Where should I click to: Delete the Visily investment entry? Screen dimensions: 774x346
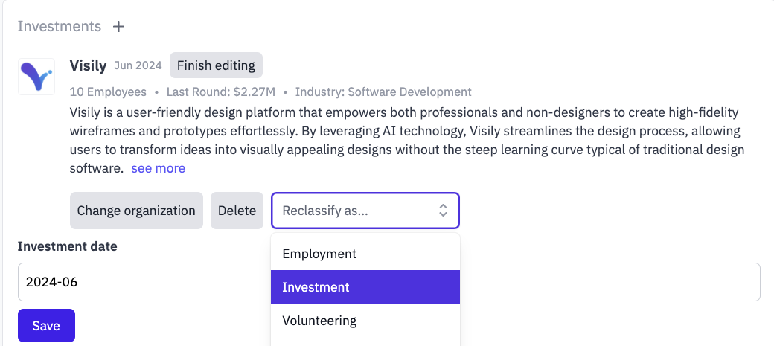point(237,211)
